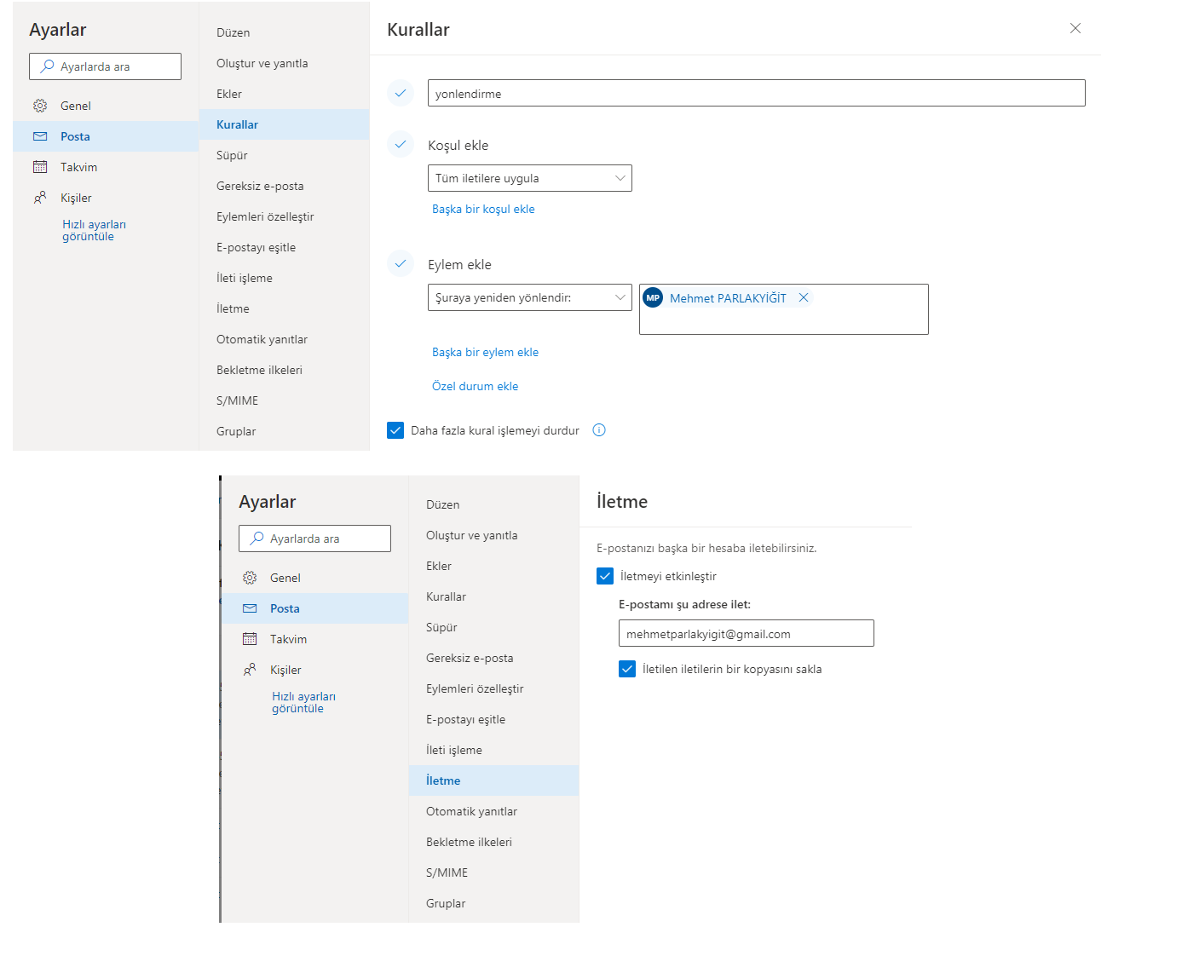This screenshot has width=1182, height=956.
Task: Open Gereksiz e-posta in top settings menu
Action: 285,186
